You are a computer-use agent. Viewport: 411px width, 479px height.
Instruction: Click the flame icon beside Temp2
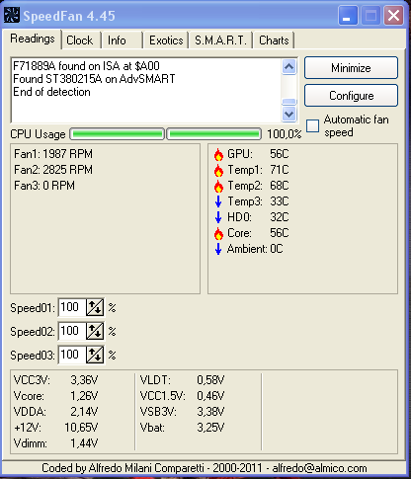(x=218, y=186)
